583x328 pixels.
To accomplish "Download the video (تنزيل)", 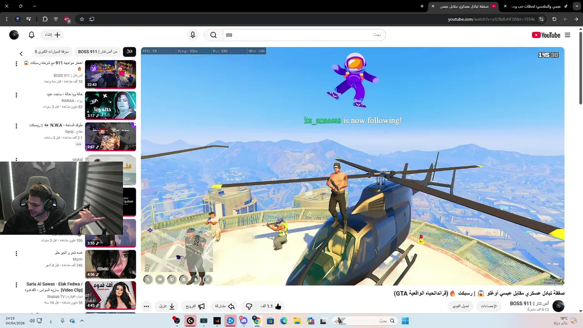I will (167, 307).
